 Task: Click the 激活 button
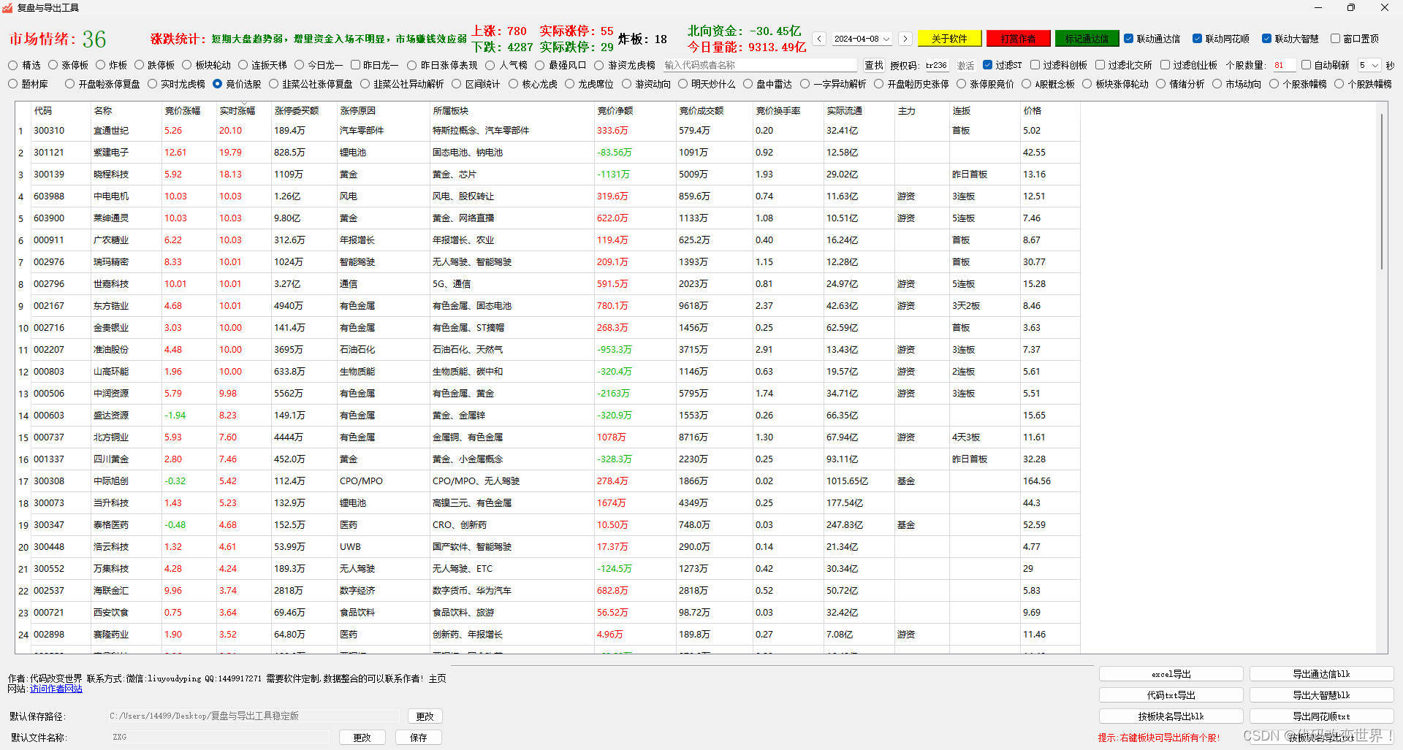tap(965, 65)
